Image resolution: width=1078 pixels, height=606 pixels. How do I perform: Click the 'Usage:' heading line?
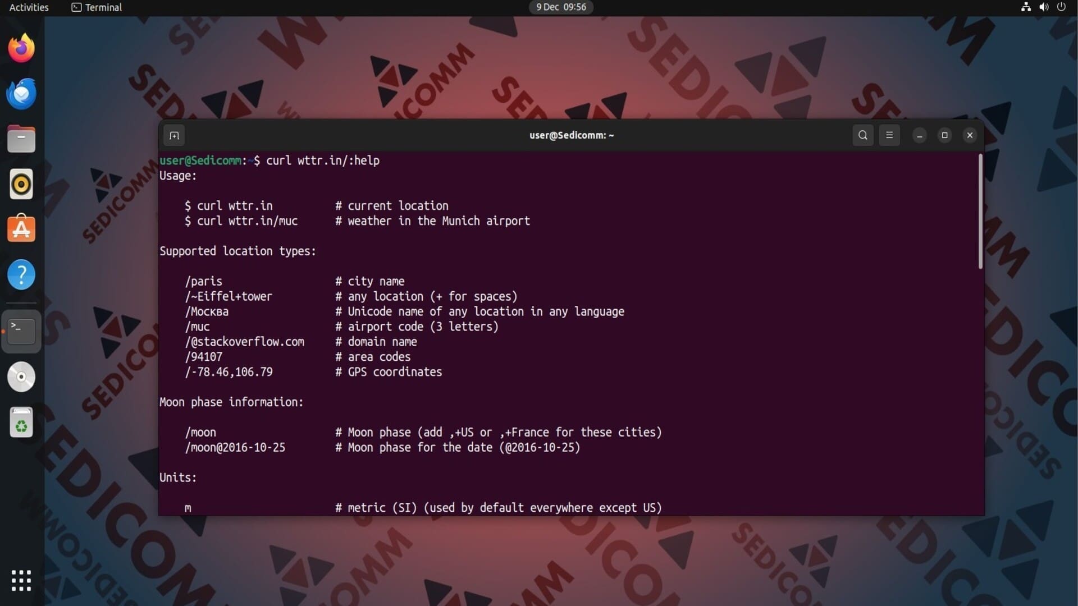coord(178,176)
